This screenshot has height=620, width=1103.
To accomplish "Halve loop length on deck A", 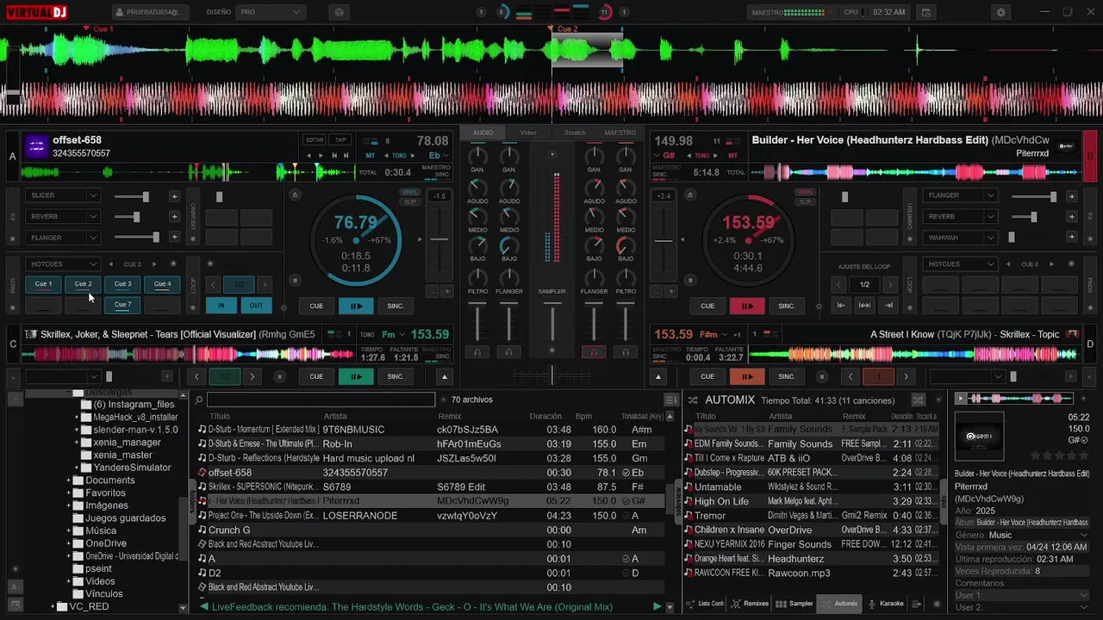I will 215,284.
